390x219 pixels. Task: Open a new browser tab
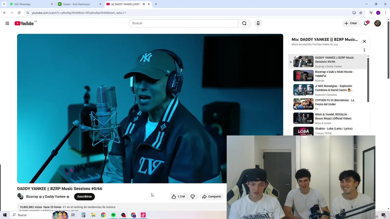click(156, 4)
